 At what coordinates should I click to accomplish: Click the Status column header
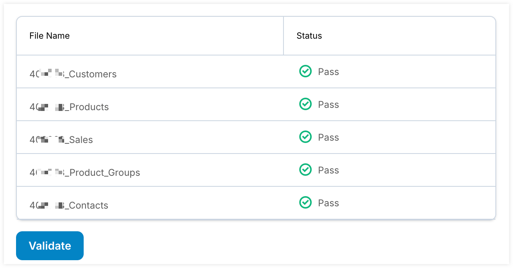coord(309,36)
